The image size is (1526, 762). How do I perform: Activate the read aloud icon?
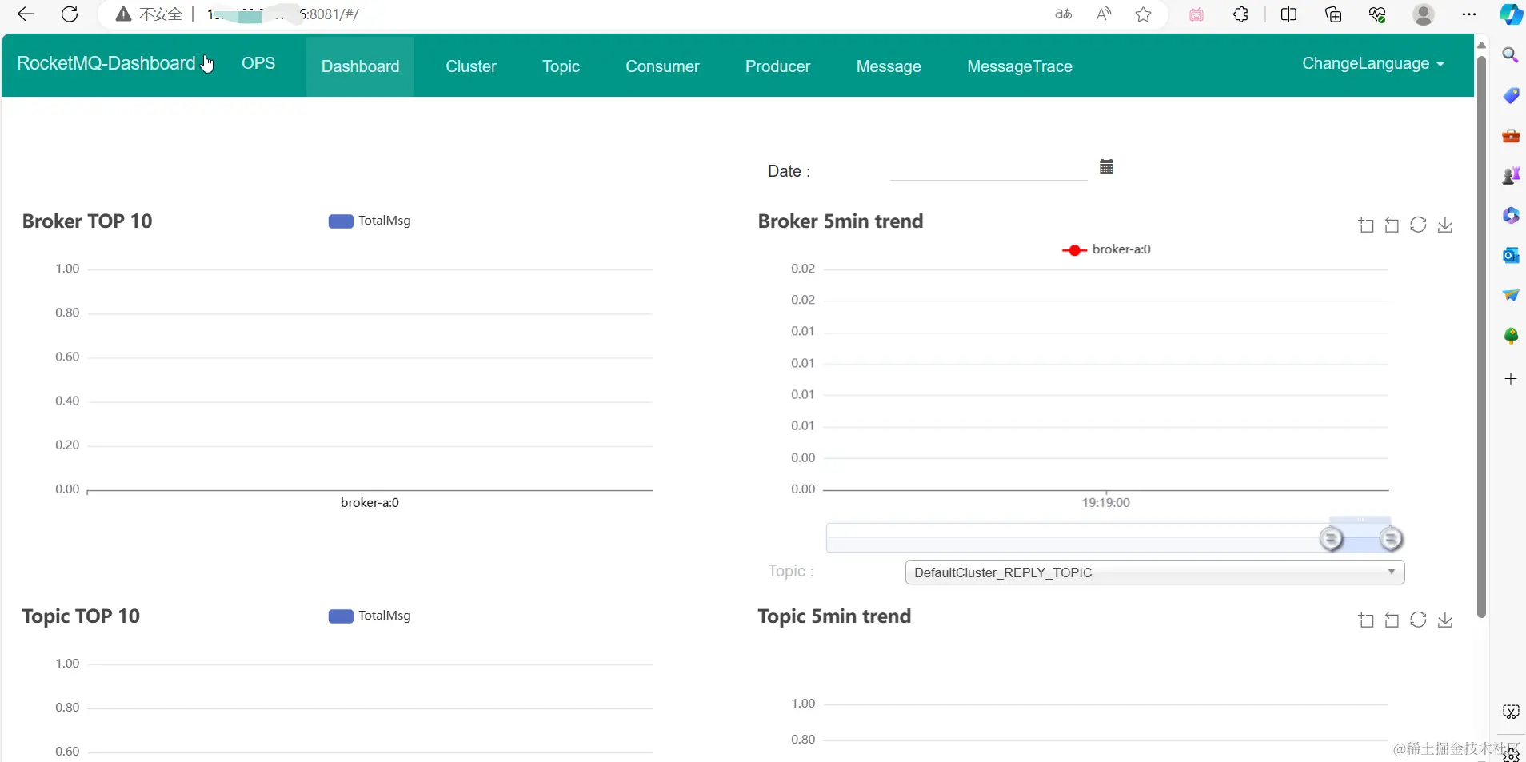coord(1104,14)
